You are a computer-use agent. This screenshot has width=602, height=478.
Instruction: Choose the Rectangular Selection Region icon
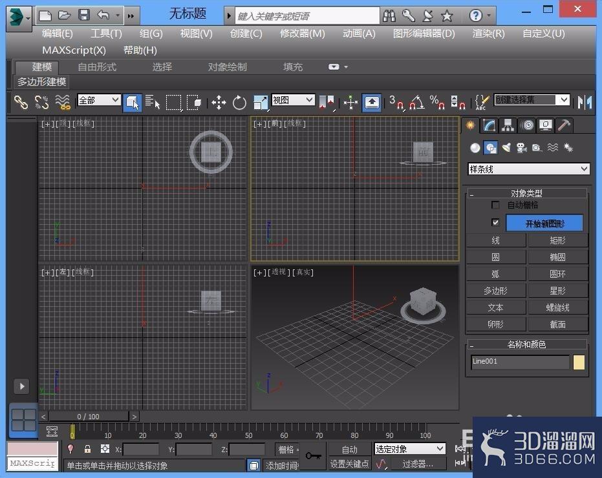(x=173, y=103)
